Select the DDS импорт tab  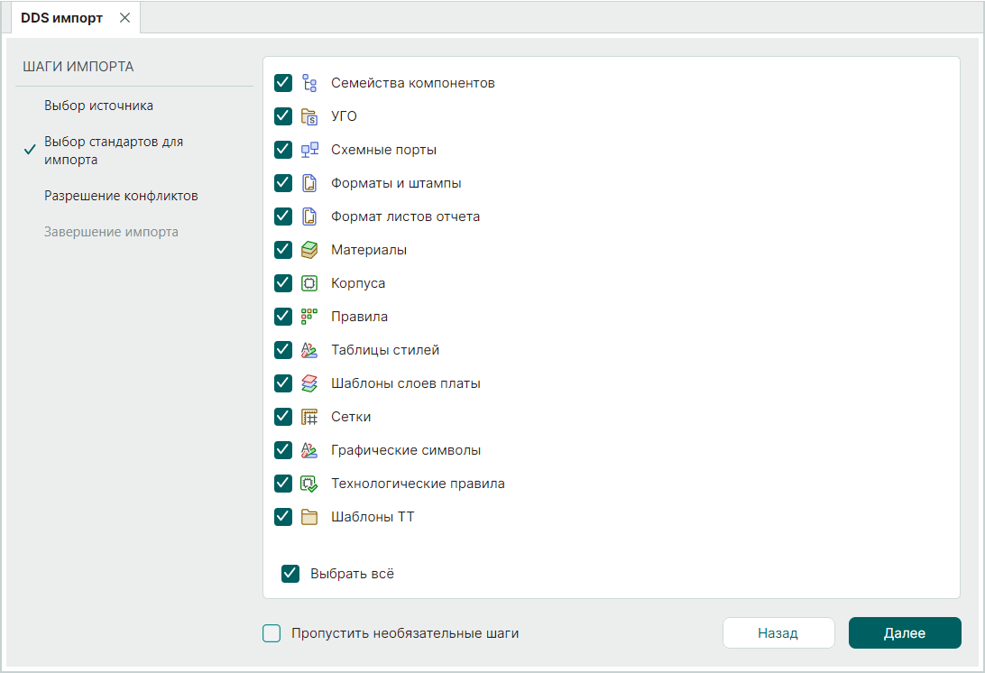pyautogui.click(x=62, y=18)
